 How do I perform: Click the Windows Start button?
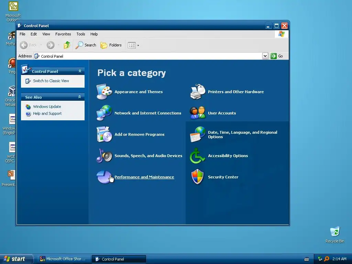pyautogui.click(x=16, y=259)
